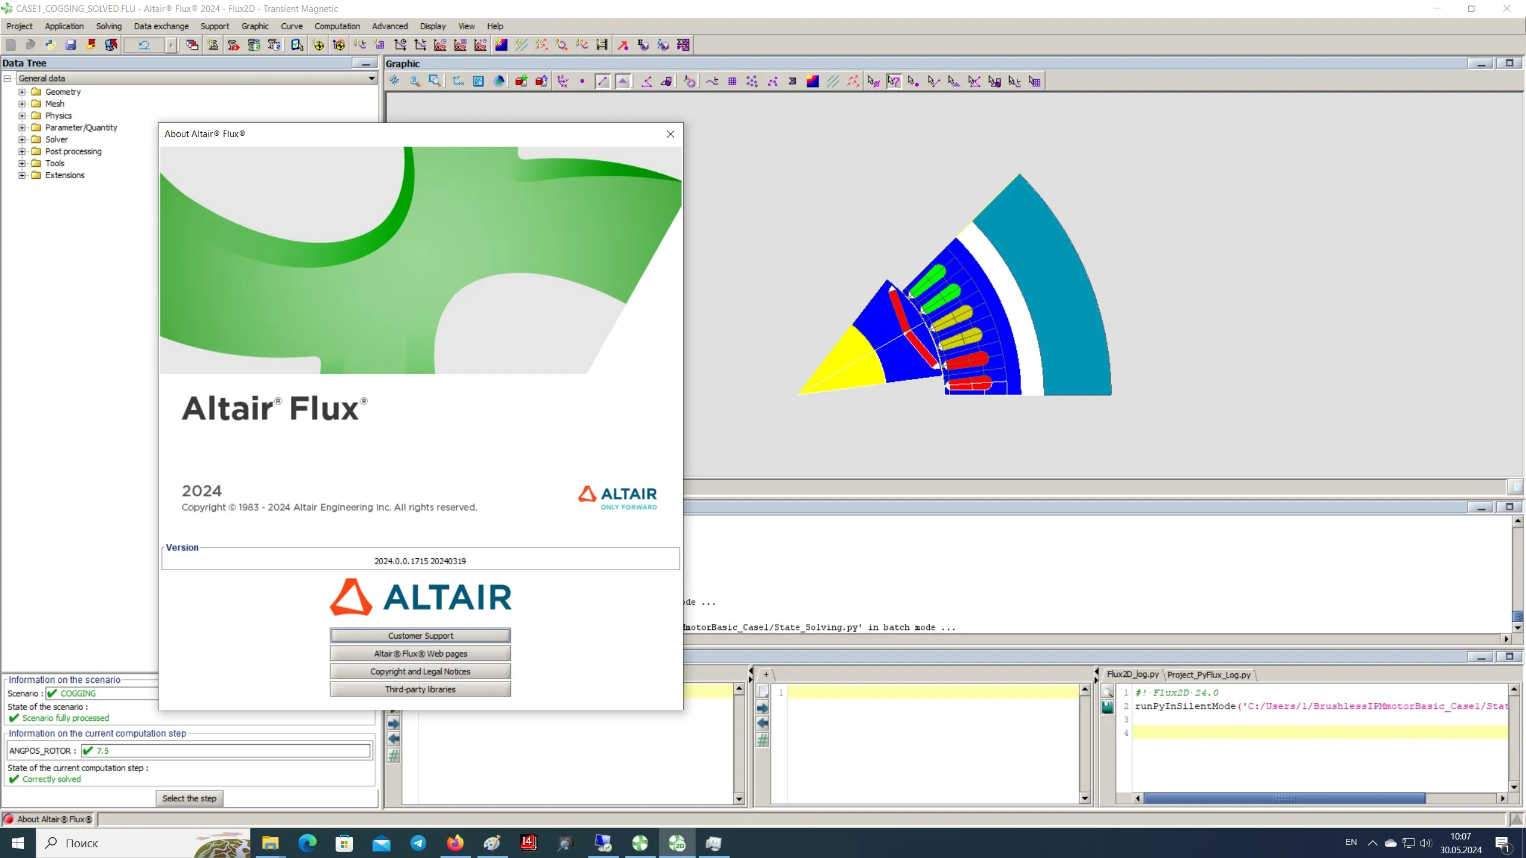
Task: Click the globe view icon in Graphic toolbar
Action: (x=499, y=81)
